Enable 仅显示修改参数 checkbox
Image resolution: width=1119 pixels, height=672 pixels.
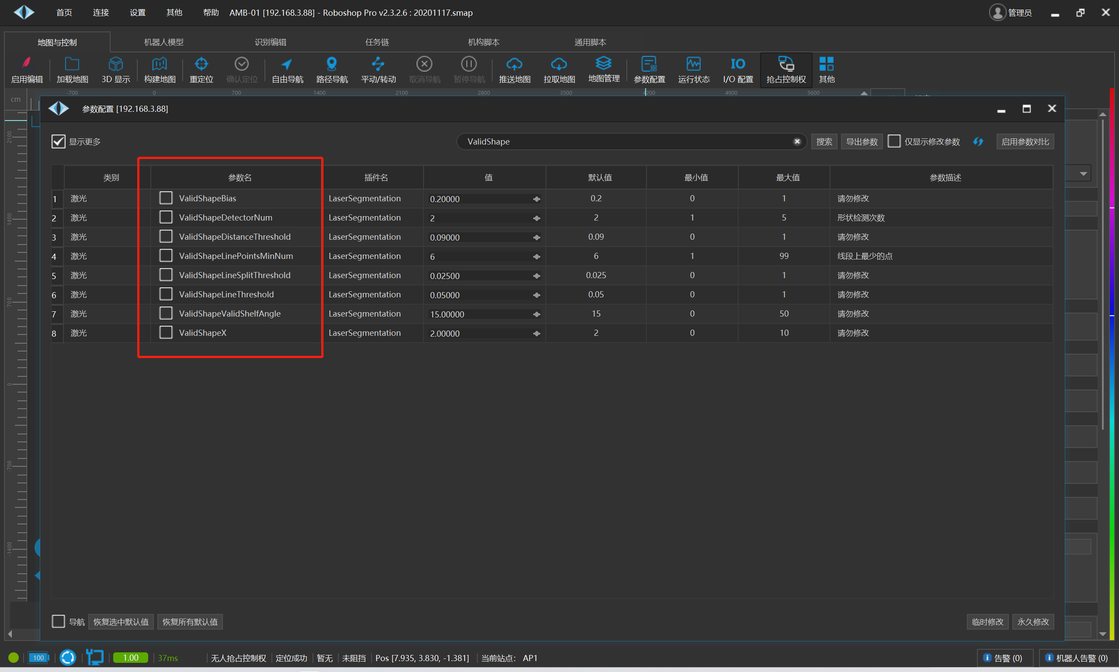894,141
